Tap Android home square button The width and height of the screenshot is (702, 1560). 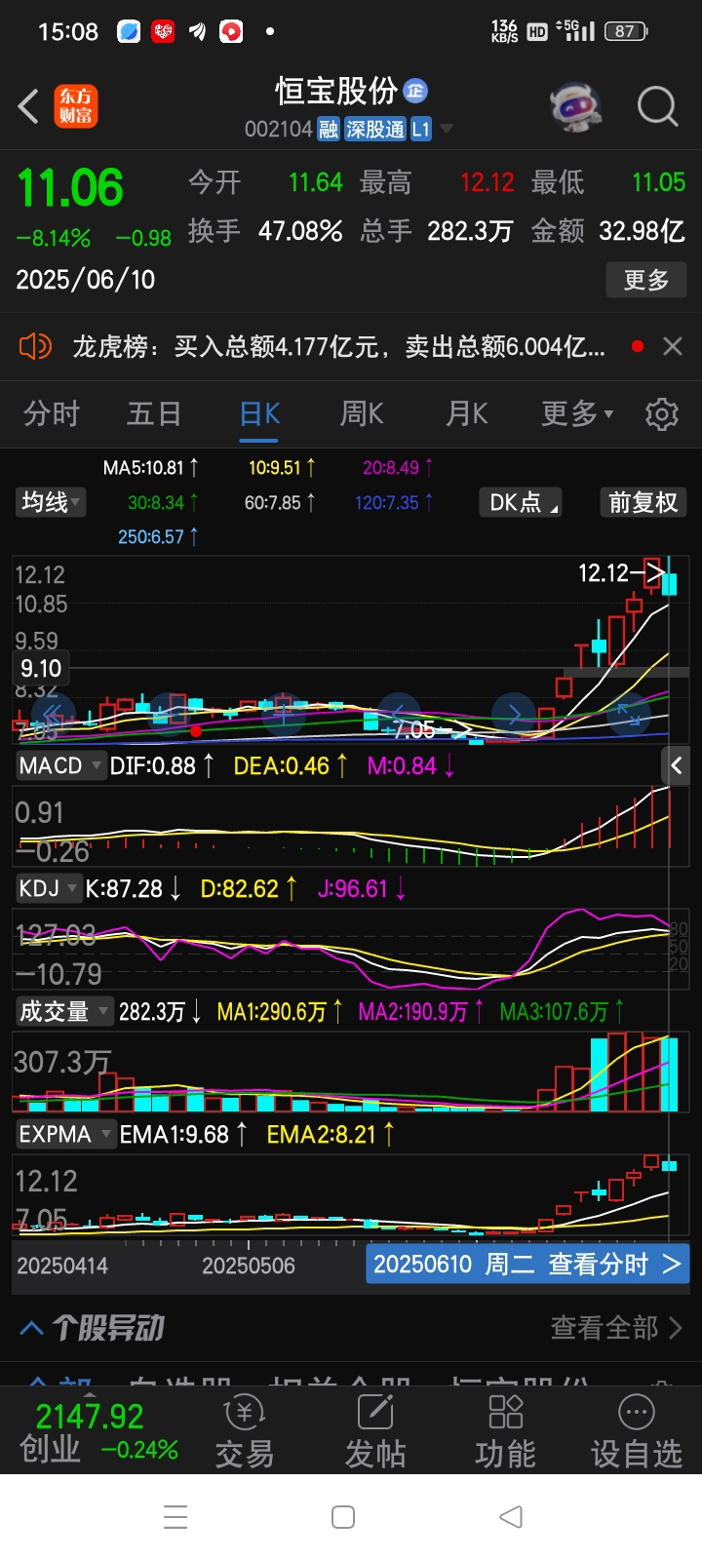343,1517
